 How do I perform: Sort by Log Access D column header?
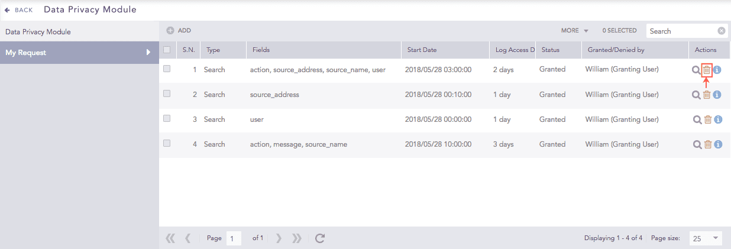pos(512,50)
